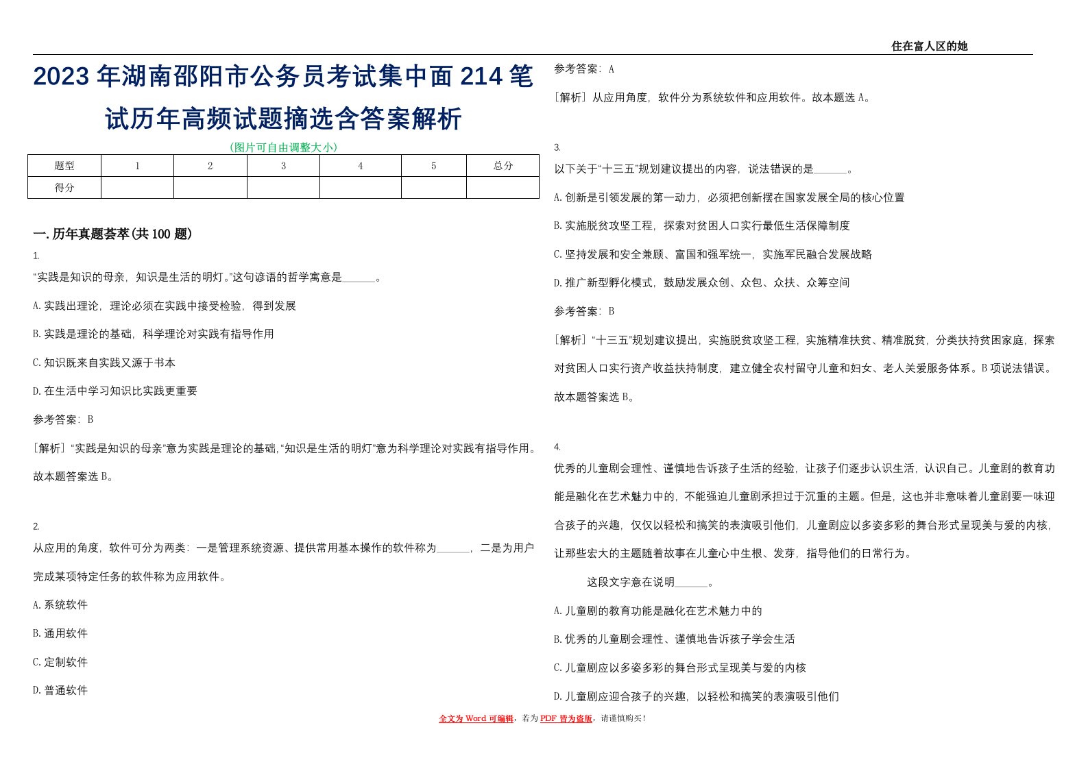The image size is (1088, 769).
Task: Click question 1 stem about 实践是知识的母亲
Action: [x=207, y=278]
